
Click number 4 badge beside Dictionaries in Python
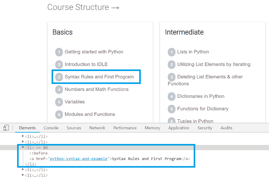[172, 97]
